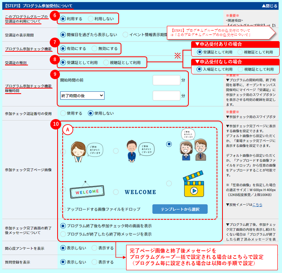Image resolution: width=282 pixels, height=273 pixels.
Task: Select 利用する for 受講証の利用
Action: pyautogui.click(x=63, y=19)
